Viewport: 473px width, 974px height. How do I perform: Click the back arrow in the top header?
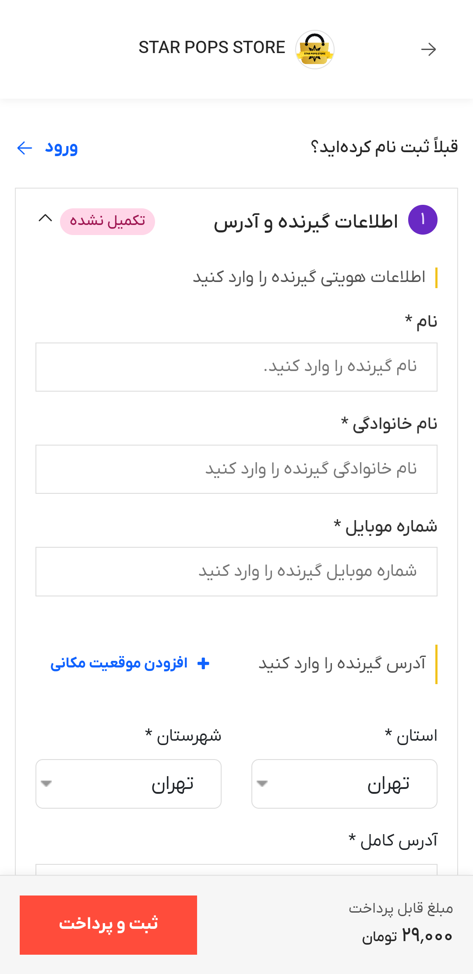coord(428,49)
